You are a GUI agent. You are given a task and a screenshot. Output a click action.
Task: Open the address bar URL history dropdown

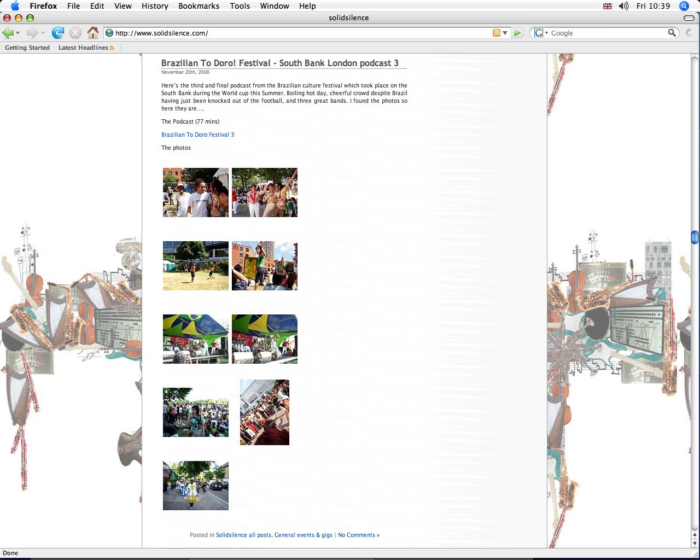(505, 33)
